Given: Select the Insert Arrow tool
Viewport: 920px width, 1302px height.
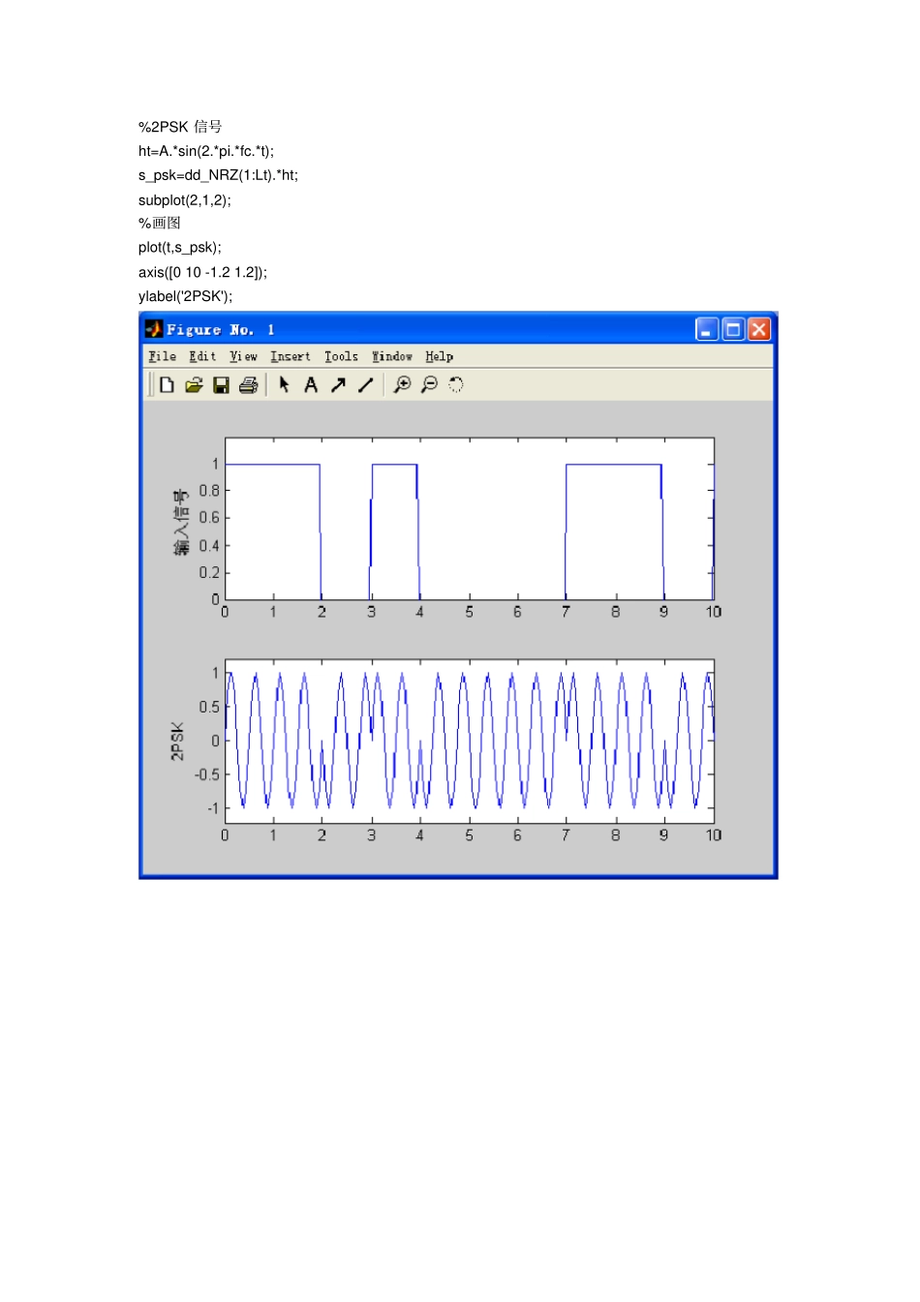Looking at the screenshot, I should point(338,385).
